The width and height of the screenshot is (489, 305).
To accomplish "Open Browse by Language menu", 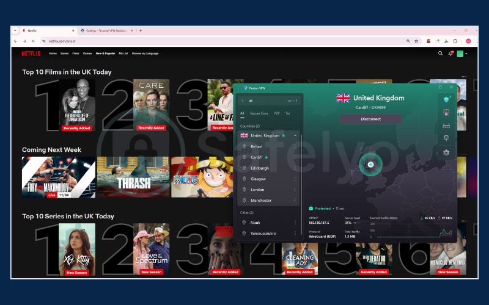I will tap(145, 54).
